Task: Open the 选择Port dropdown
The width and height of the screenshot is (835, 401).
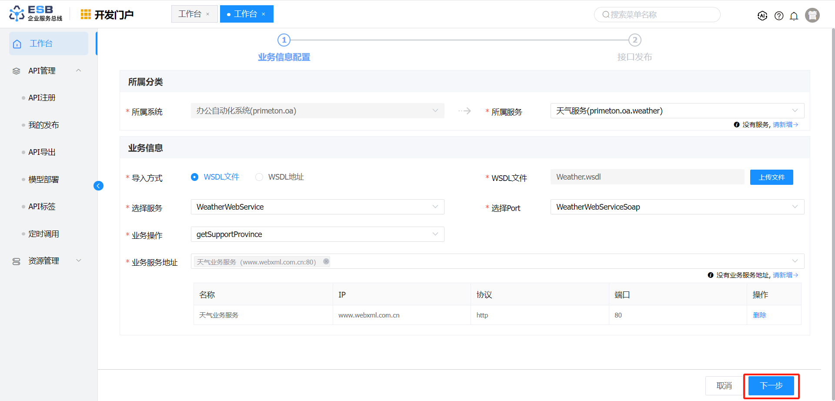Action: pyautogui.click(x=677, y=207)
